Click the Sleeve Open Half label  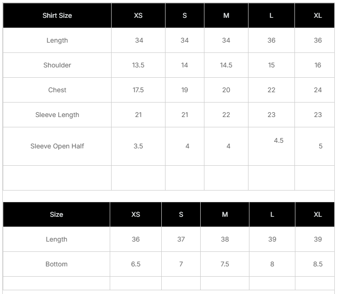pyautogui.click(x=57, y=146)
